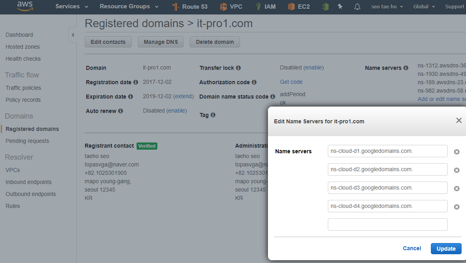Click the Edit contacts button

(108, 42)
